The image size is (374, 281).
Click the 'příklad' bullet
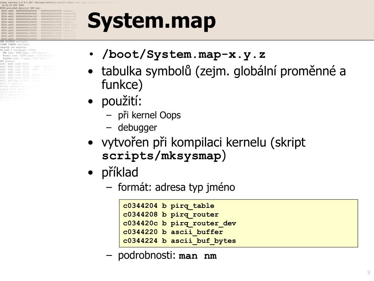tap(120, 173)
